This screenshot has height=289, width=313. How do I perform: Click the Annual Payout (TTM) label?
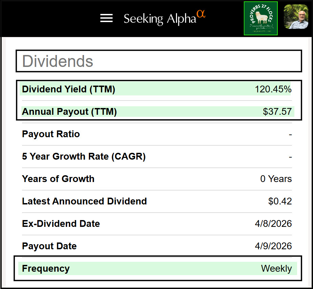click(69, 112)
